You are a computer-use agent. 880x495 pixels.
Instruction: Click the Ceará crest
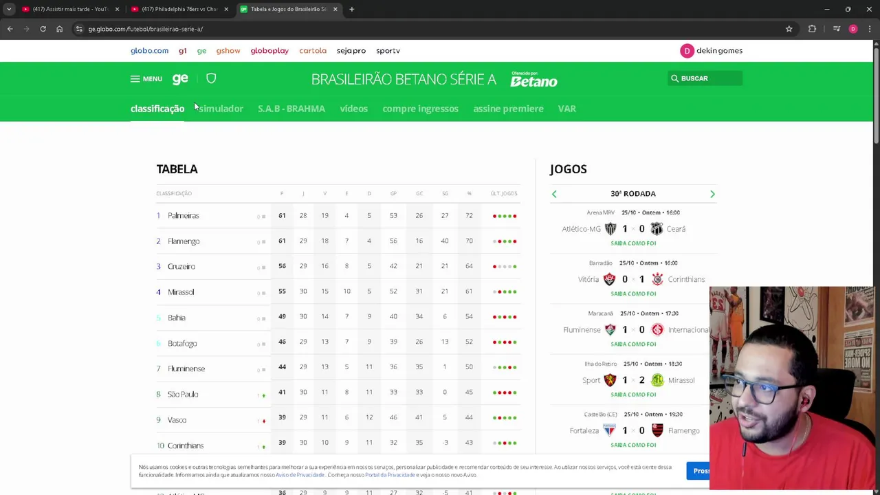[x=657, y=229]
